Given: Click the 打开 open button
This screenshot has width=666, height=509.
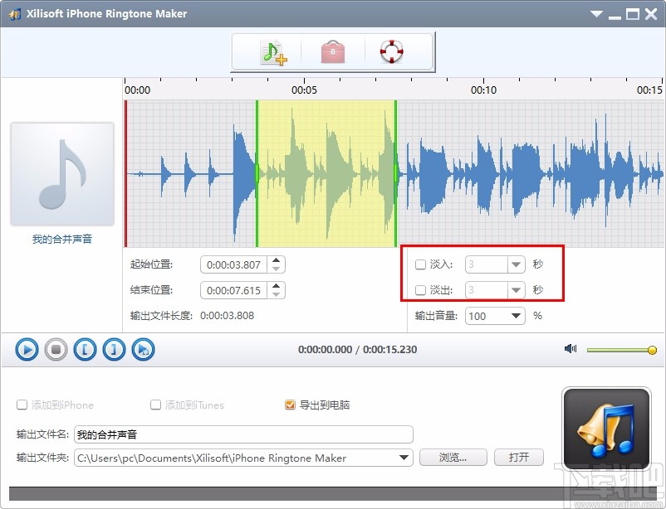Looking at the screenshot, I should [518, 457].
